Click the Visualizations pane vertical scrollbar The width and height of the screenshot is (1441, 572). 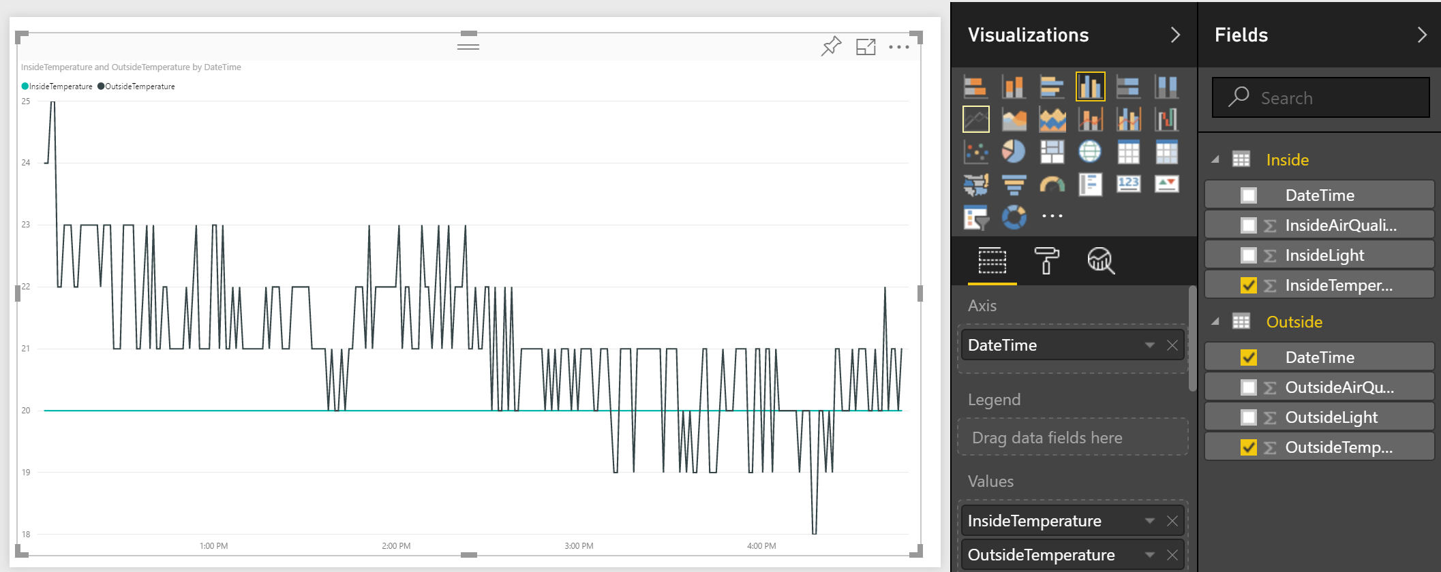pos(1192,338)
